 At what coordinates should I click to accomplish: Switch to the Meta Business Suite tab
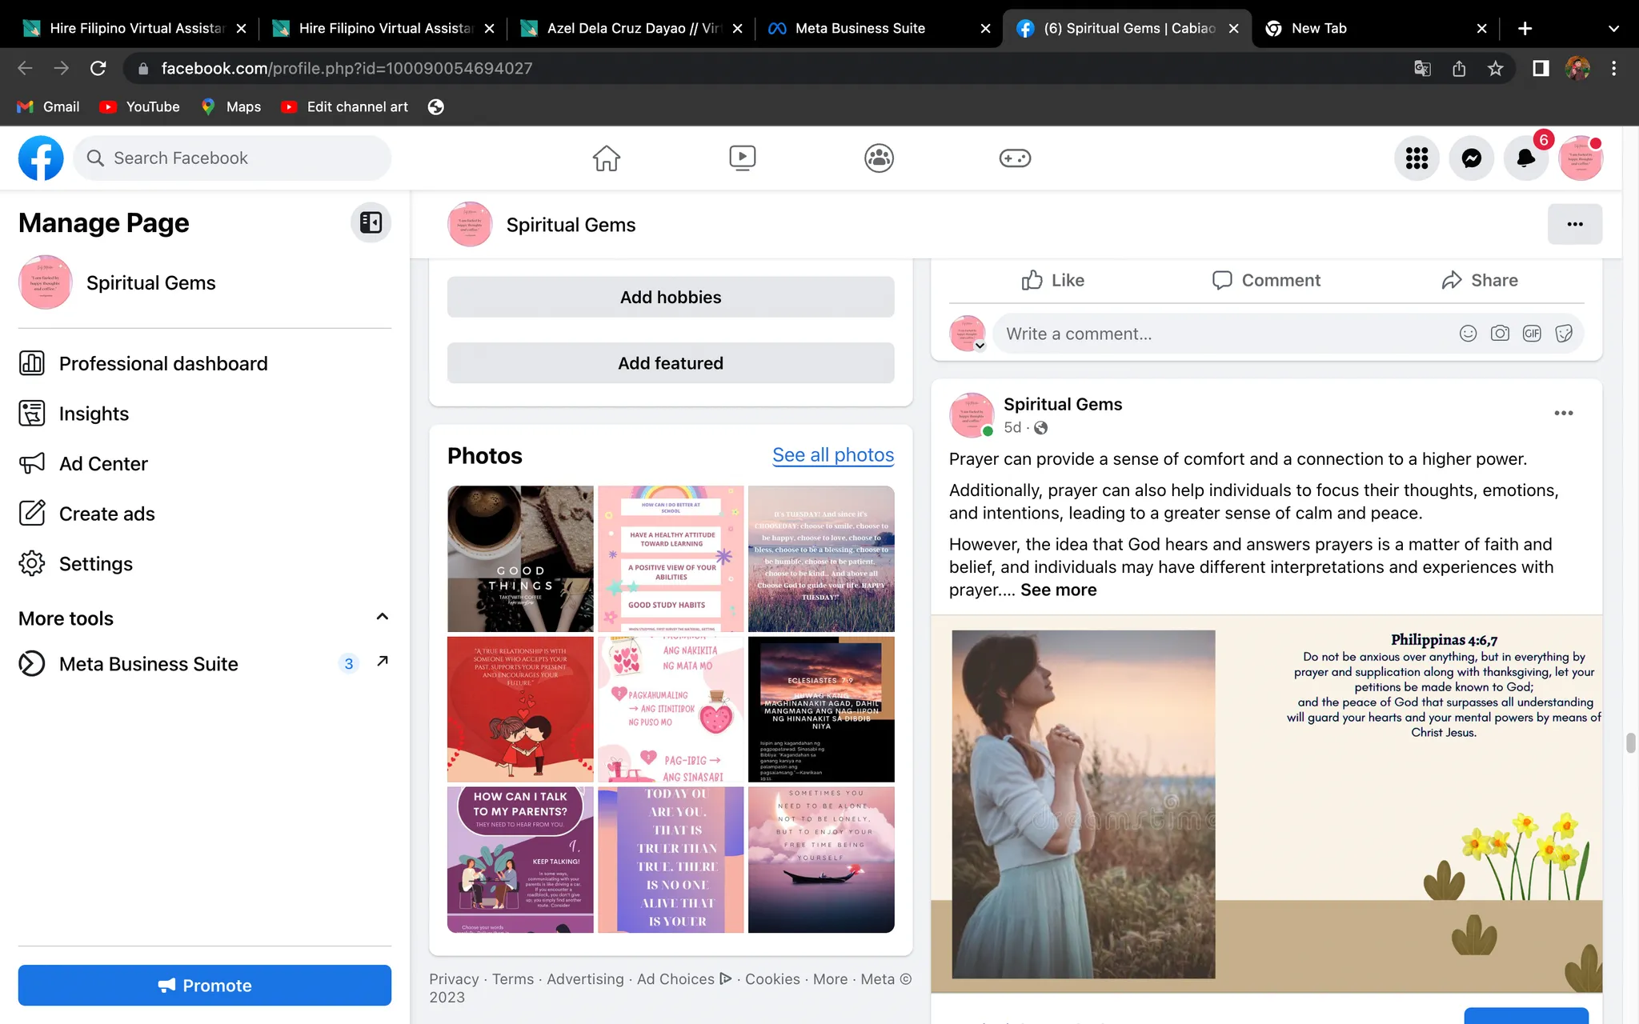pyautogui.click(x=860, y=29)
